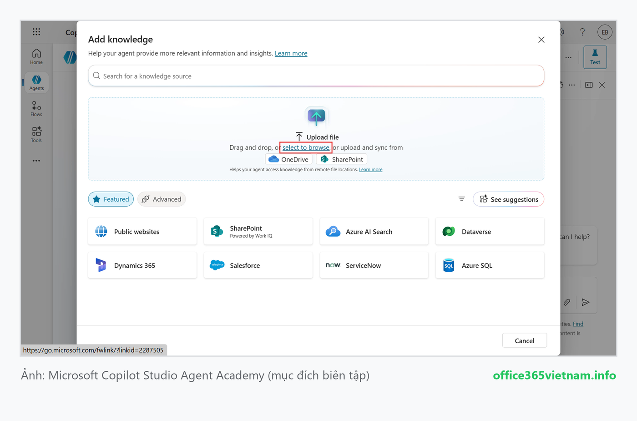Select the Salesforce knowledge source
This screenshot has height=421, width=637.
pyautogui.click(x=258, y=265)
